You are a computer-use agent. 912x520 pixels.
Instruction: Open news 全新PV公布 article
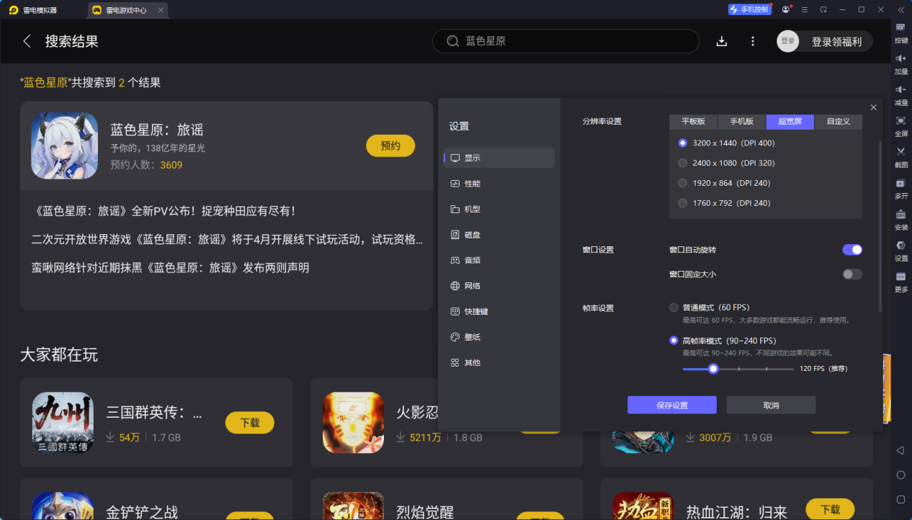(x=164, y=211)
